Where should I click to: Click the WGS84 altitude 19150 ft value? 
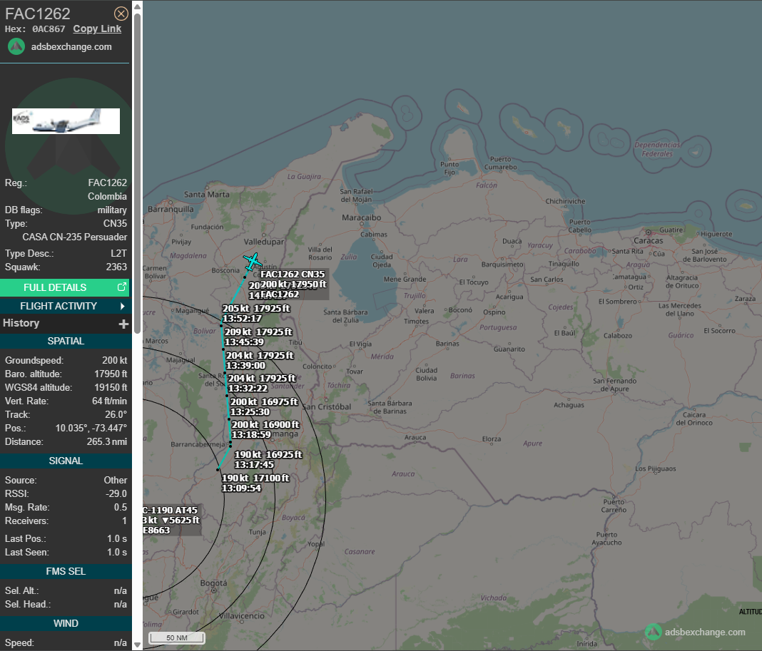pos(111,388)
